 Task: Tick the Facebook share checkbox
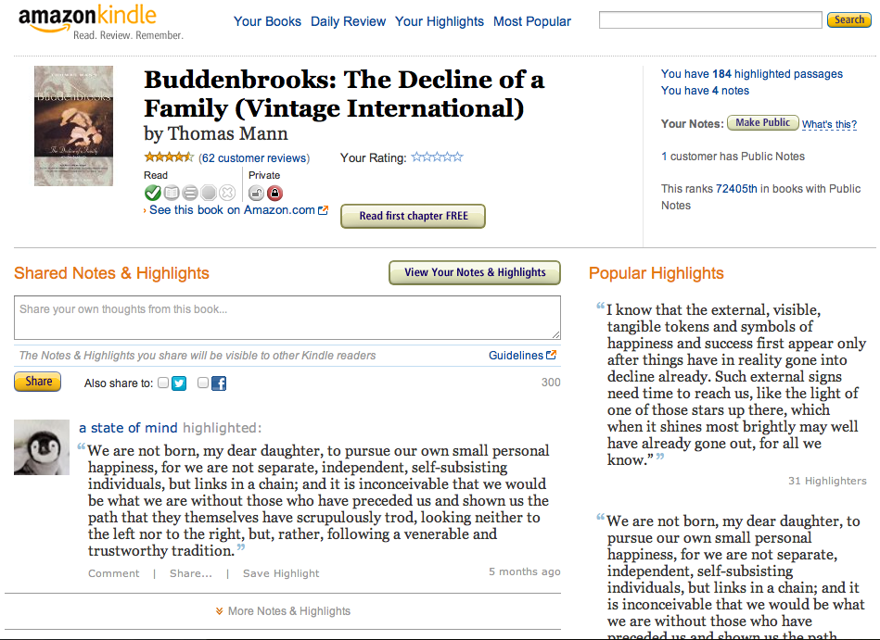coord(203,383)
